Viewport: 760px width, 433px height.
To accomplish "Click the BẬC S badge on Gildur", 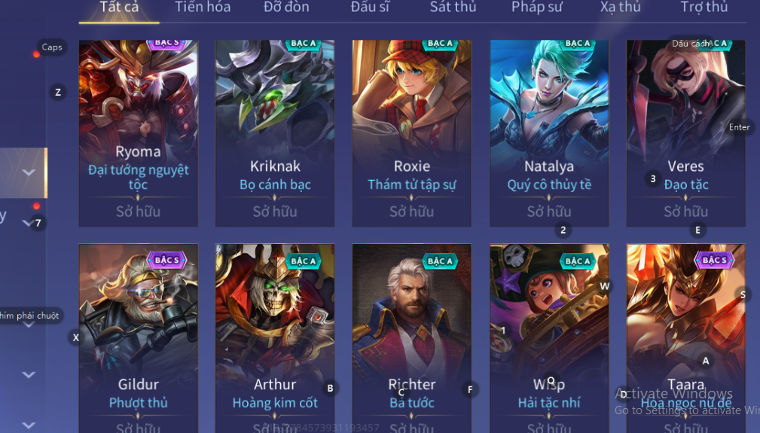I will pyautogui.click(x=166, y=260).
